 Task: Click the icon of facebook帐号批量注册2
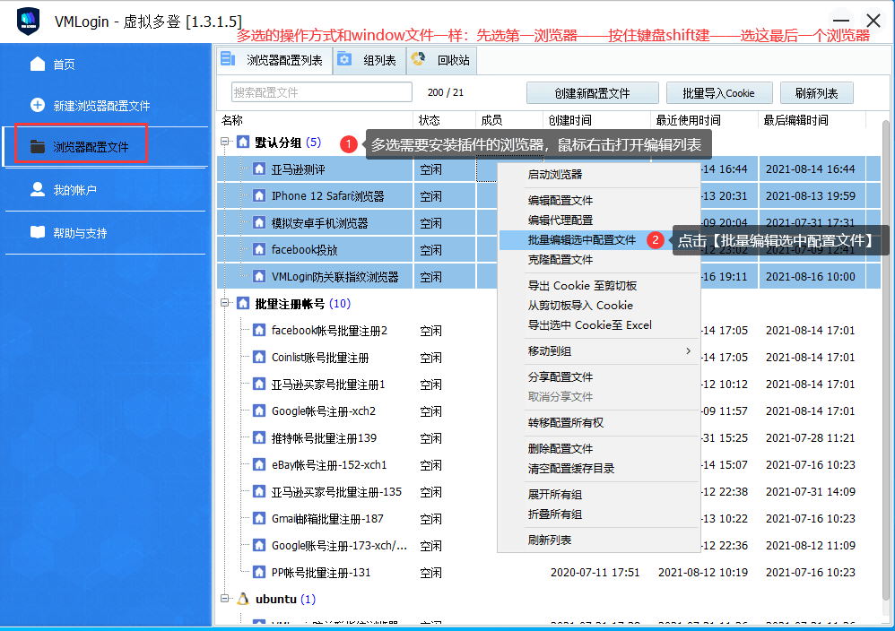click(x=259, y=331)
